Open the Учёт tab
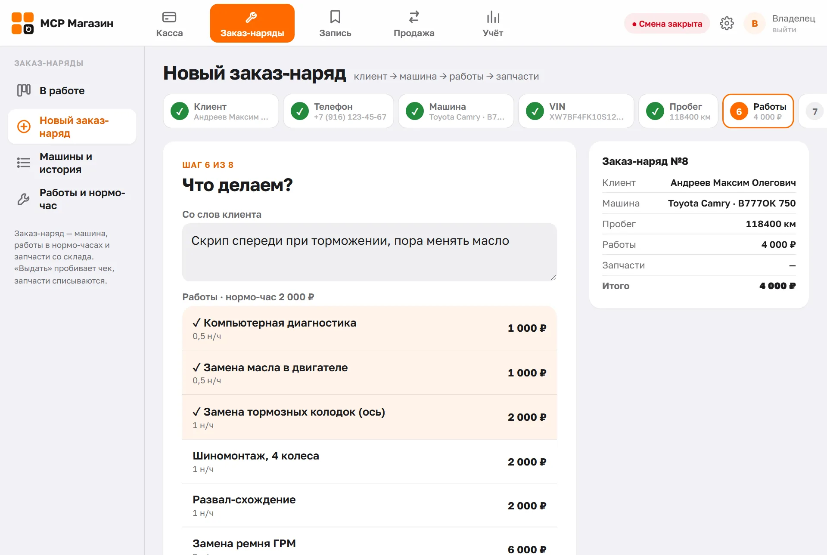This screenshot has width=827, height=555. pos(493,23)
